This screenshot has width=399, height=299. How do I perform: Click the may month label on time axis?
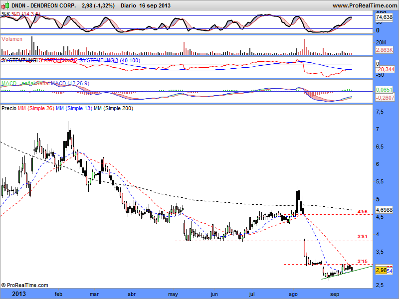173,294
